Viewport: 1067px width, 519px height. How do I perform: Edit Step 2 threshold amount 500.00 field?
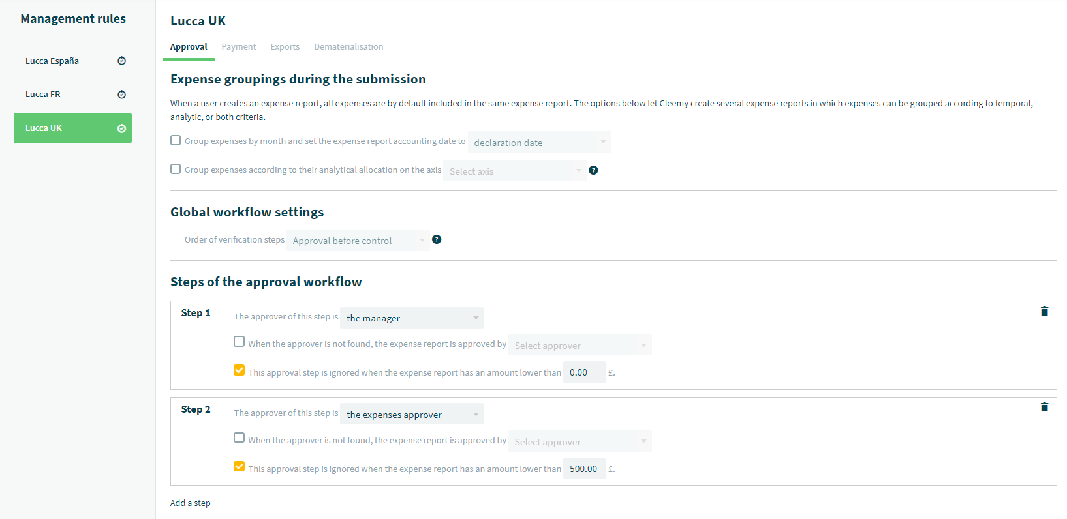pos(585,469)
